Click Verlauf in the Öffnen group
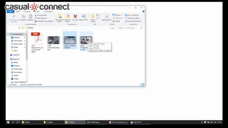 tap(116, 21)
